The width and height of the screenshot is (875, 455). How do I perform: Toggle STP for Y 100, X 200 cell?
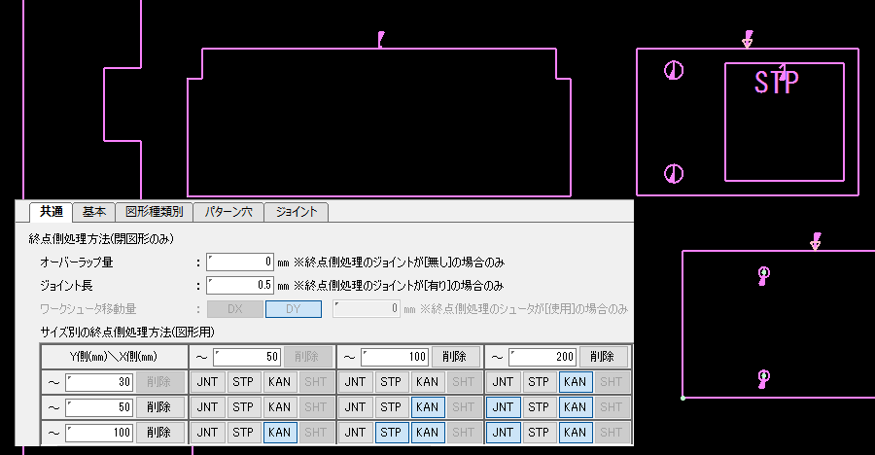[539, 432]
